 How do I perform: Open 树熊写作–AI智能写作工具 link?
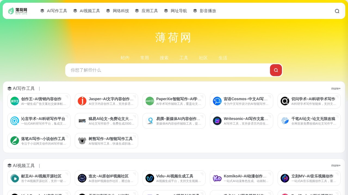point(111,139)
